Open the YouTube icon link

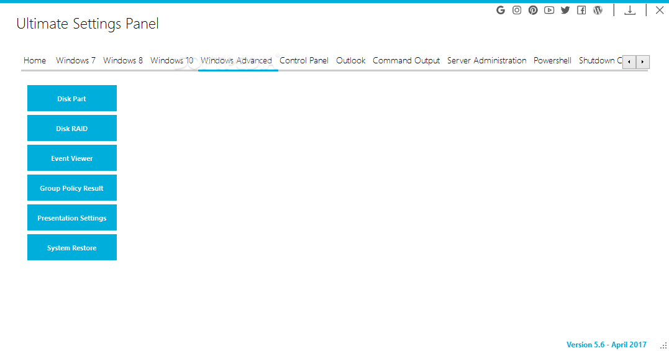(x=549, y=10)
